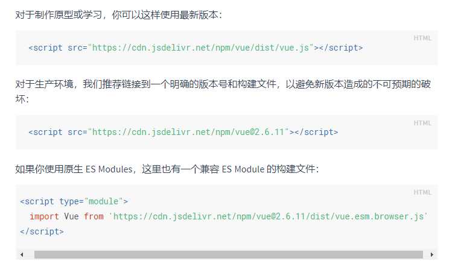
Task: Click the red import keyword
Action: point(44,216)
